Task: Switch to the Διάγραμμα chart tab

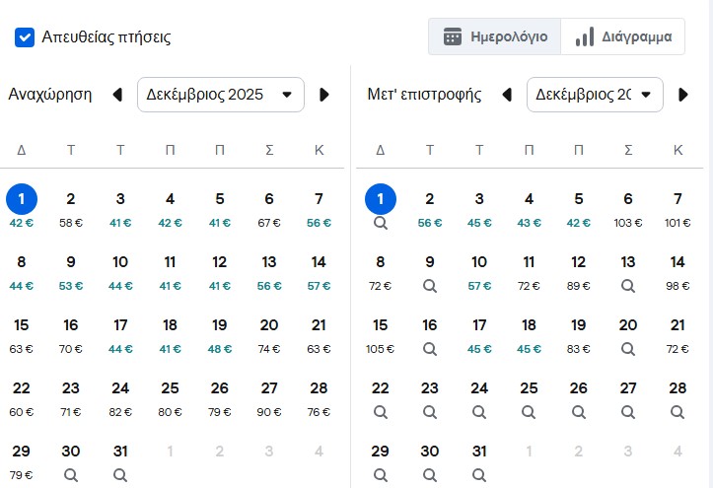Action: coord(623,37)
